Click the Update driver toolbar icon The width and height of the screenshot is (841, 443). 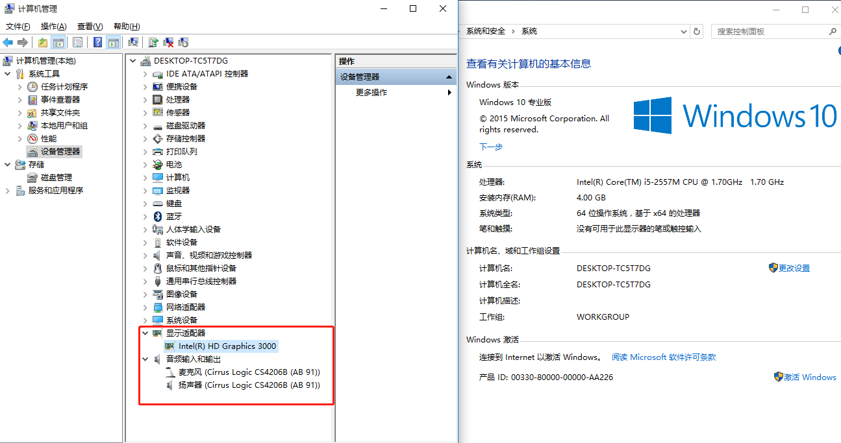tap(153, 43)
